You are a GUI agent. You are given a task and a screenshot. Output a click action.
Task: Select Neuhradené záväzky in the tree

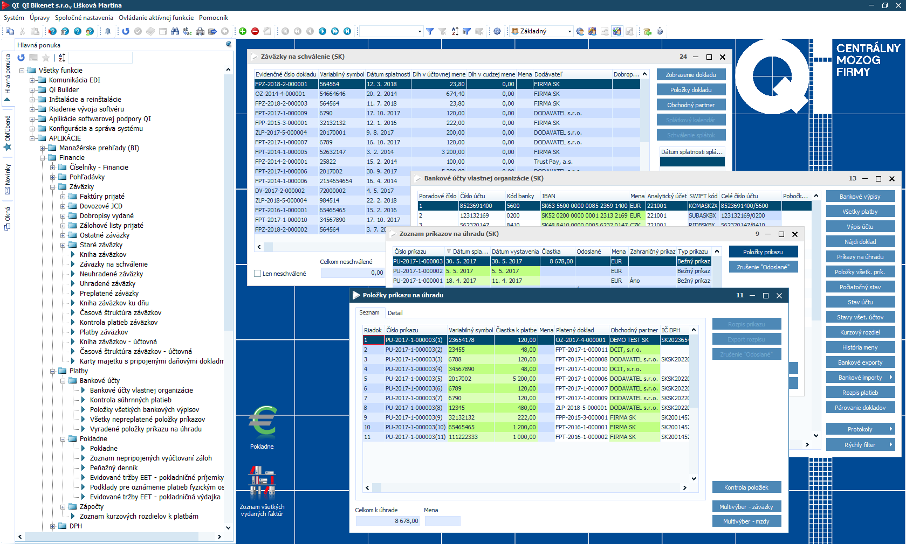click(111, 274)
